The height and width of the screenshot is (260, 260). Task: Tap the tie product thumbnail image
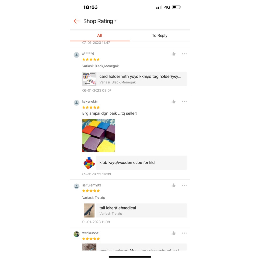coord(89,211)
